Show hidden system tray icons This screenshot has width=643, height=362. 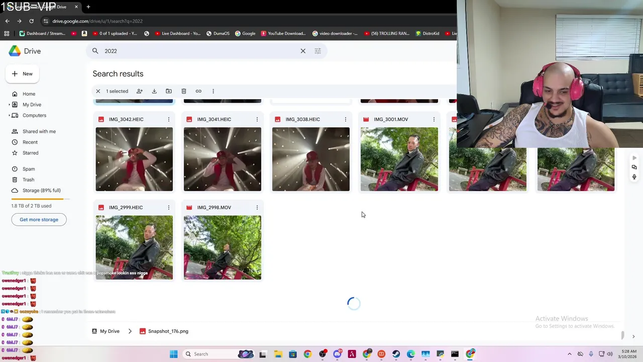click(x=569, y=354)
